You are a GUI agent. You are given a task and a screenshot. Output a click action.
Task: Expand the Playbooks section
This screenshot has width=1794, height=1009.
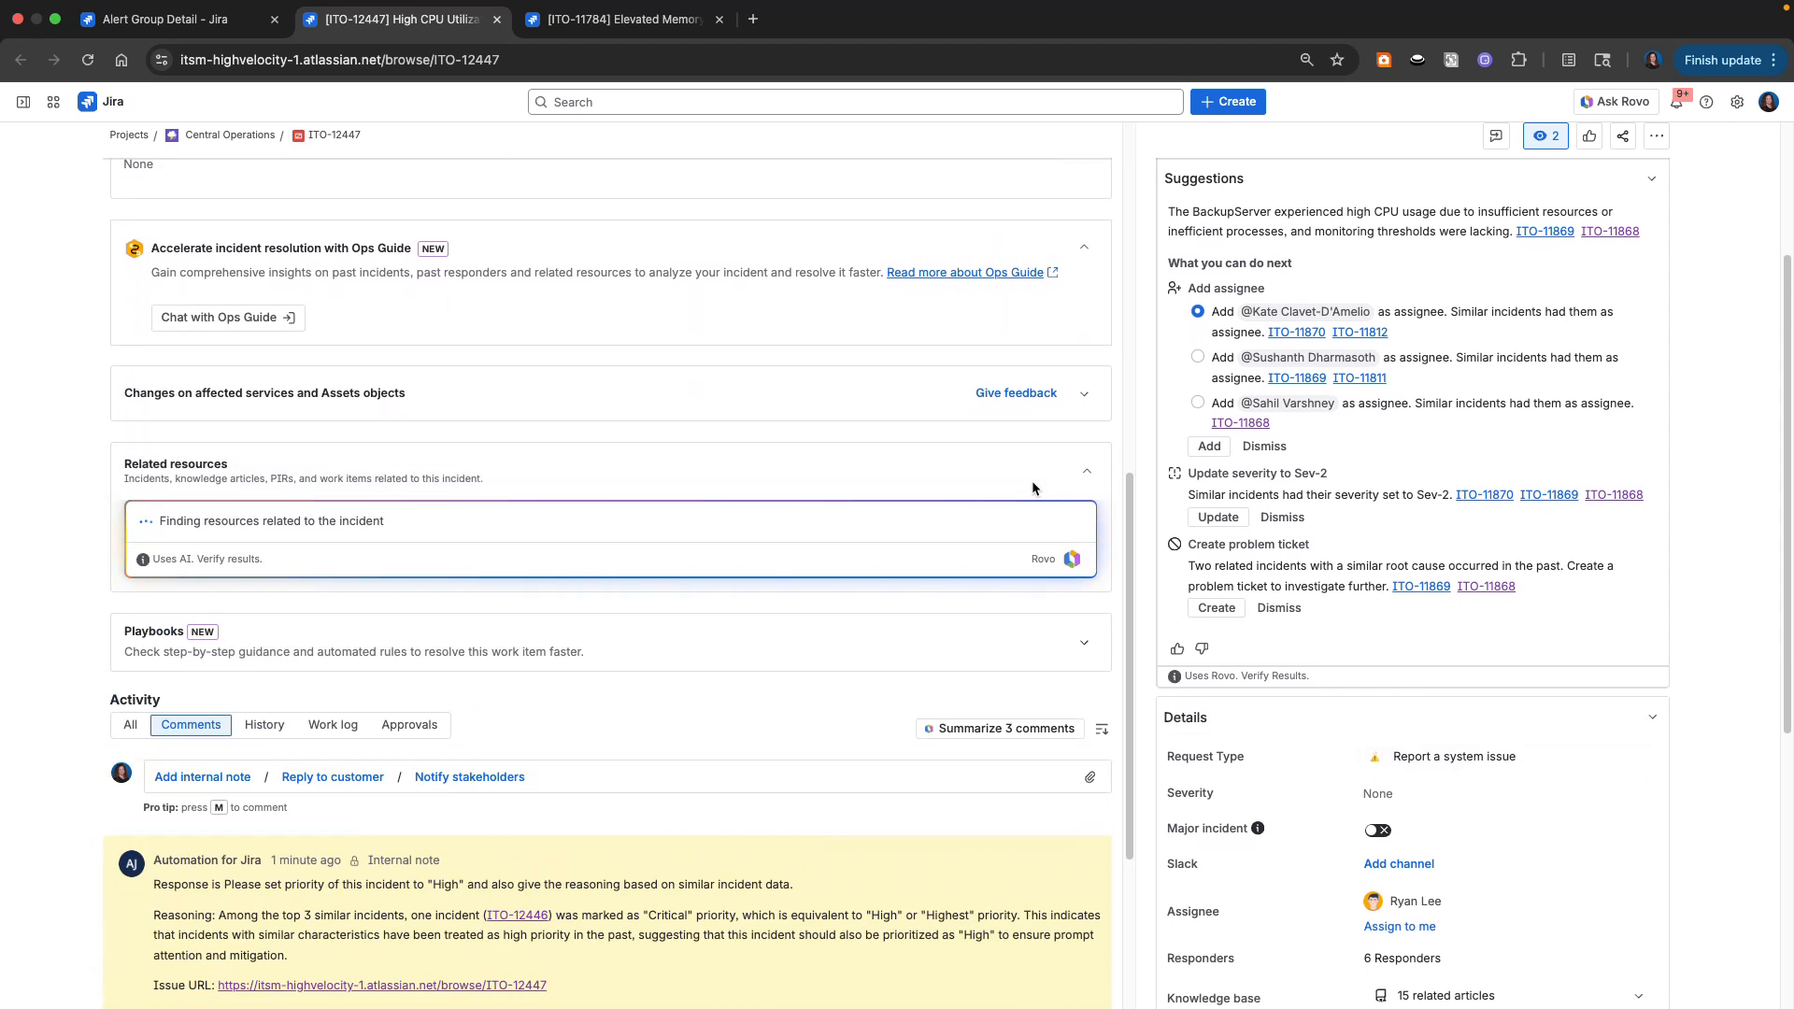(1084, 643)
